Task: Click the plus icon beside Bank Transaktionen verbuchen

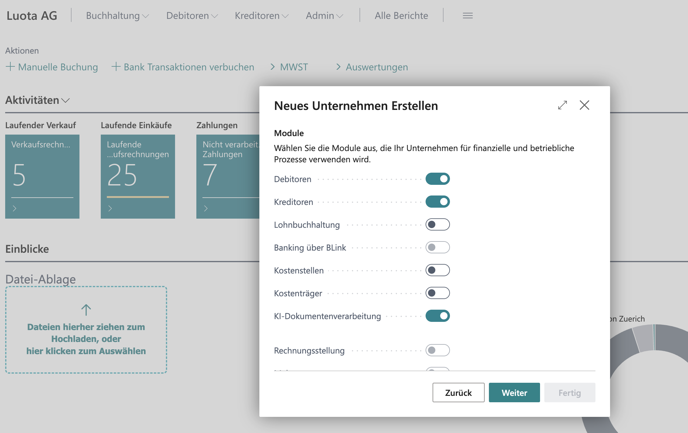Action: pos(116,67)
